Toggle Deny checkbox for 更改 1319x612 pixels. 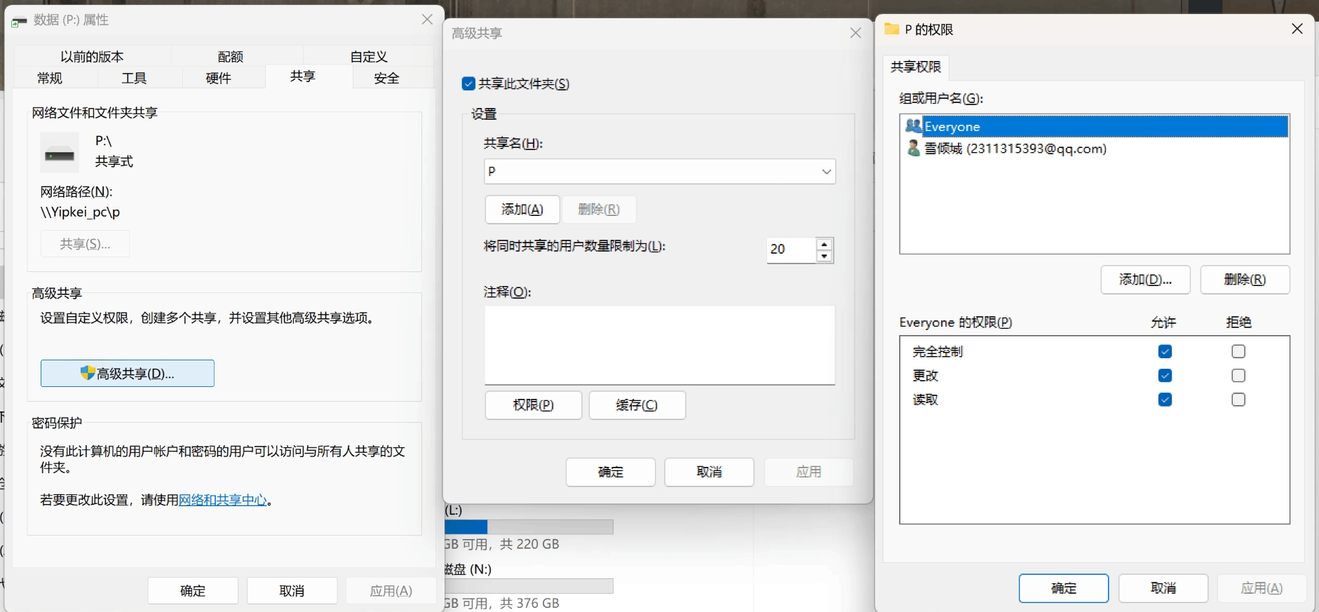click(x=1238, y=375)
